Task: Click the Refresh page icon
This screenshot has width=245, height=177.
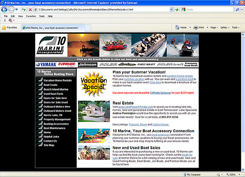Action: (x=24, y=9)
